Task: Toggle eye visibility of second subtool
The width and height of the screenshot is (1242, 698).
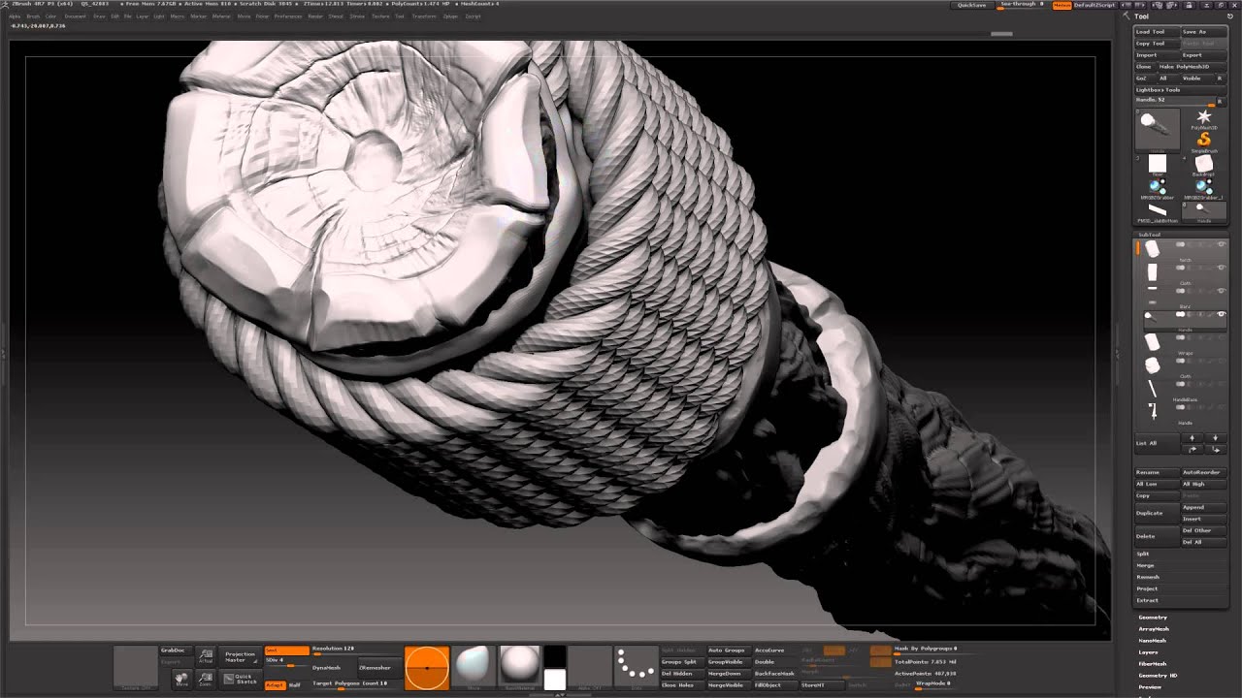Action: (1221, 269)
